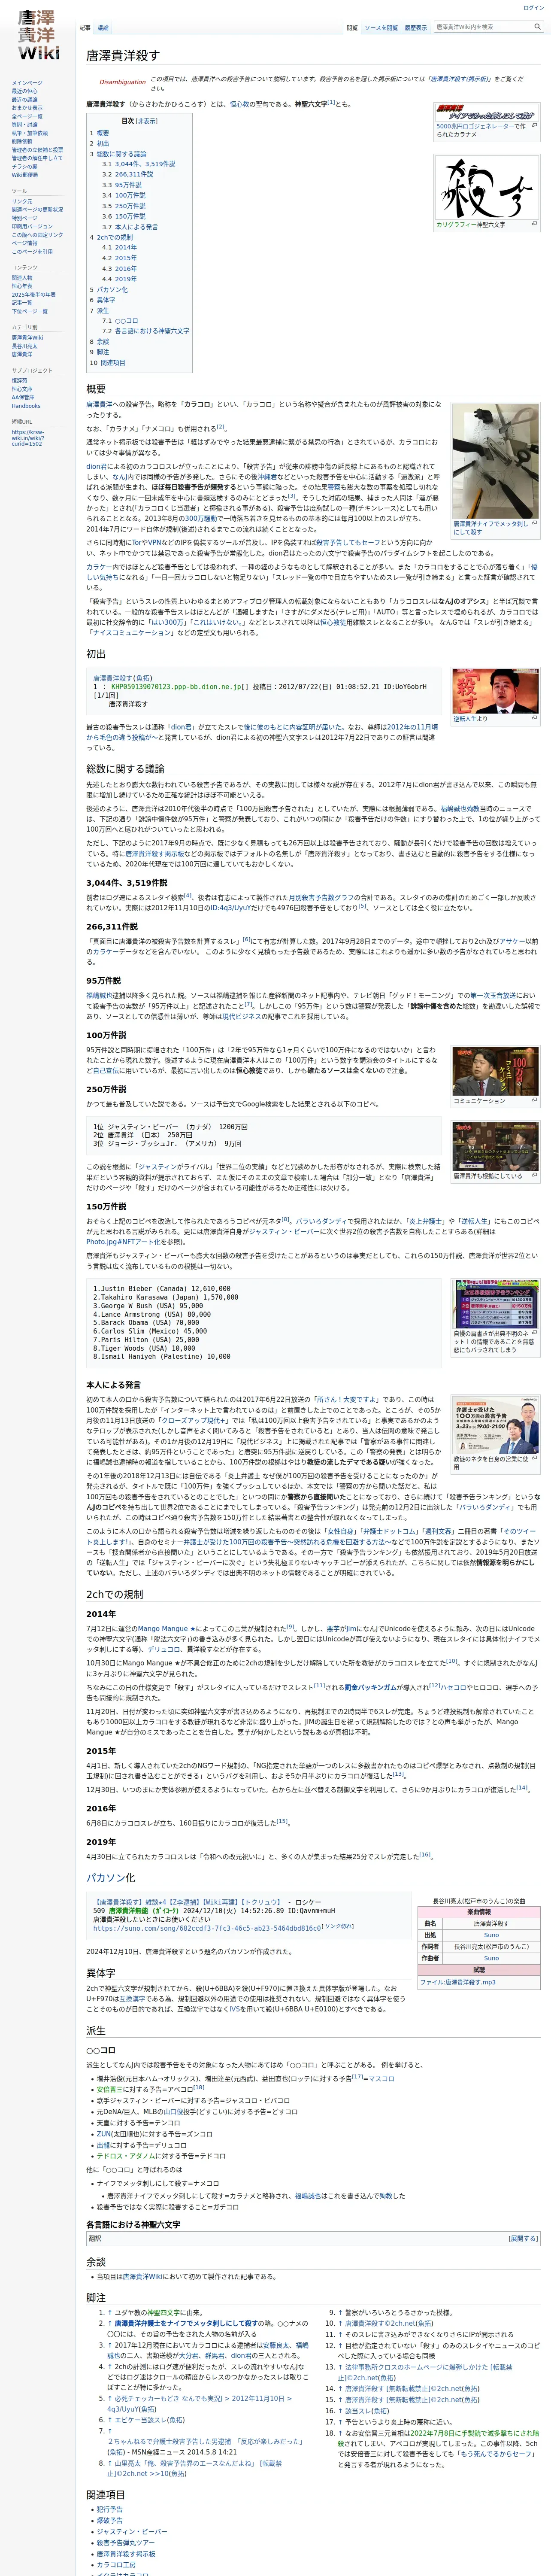Open 関連人物 in the sidebar
551x2576 pixels.
click(x=22, y=278)
